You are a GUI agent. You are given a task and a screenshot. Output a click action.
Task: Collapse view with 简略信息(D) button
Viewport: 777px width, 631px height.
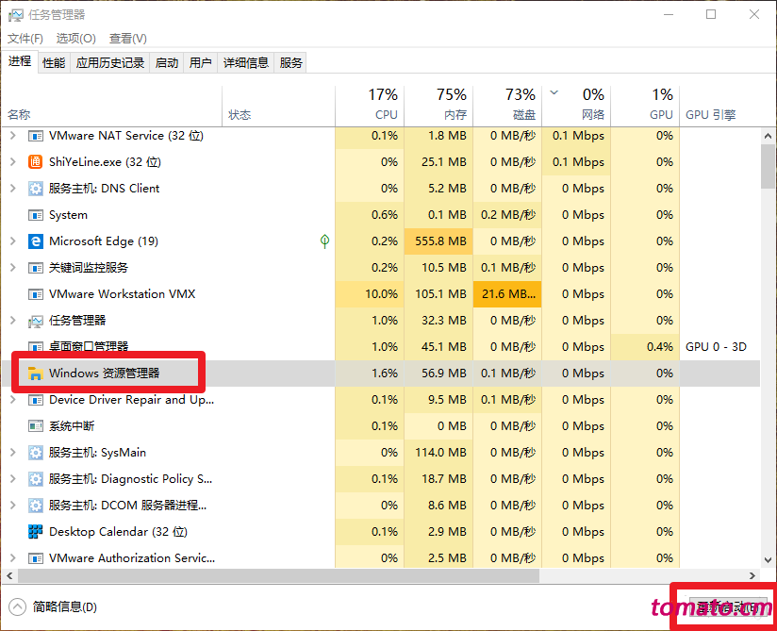tap(53, 606)
